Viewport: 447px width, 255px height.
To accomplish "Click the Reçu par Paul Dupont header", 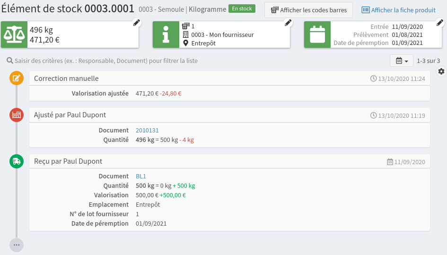I will [x=68, y=161].
